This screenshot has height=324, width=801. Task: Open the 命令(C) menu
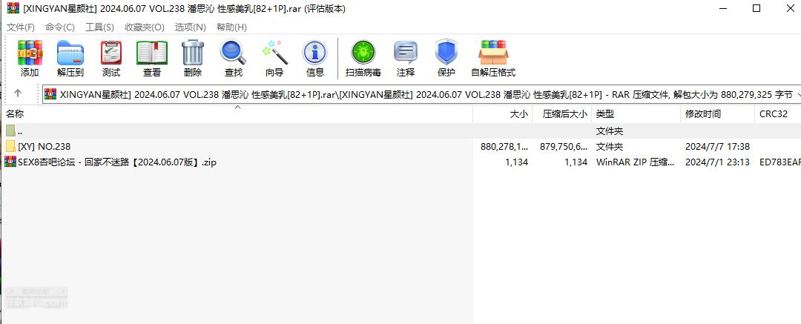coord(60,27)
